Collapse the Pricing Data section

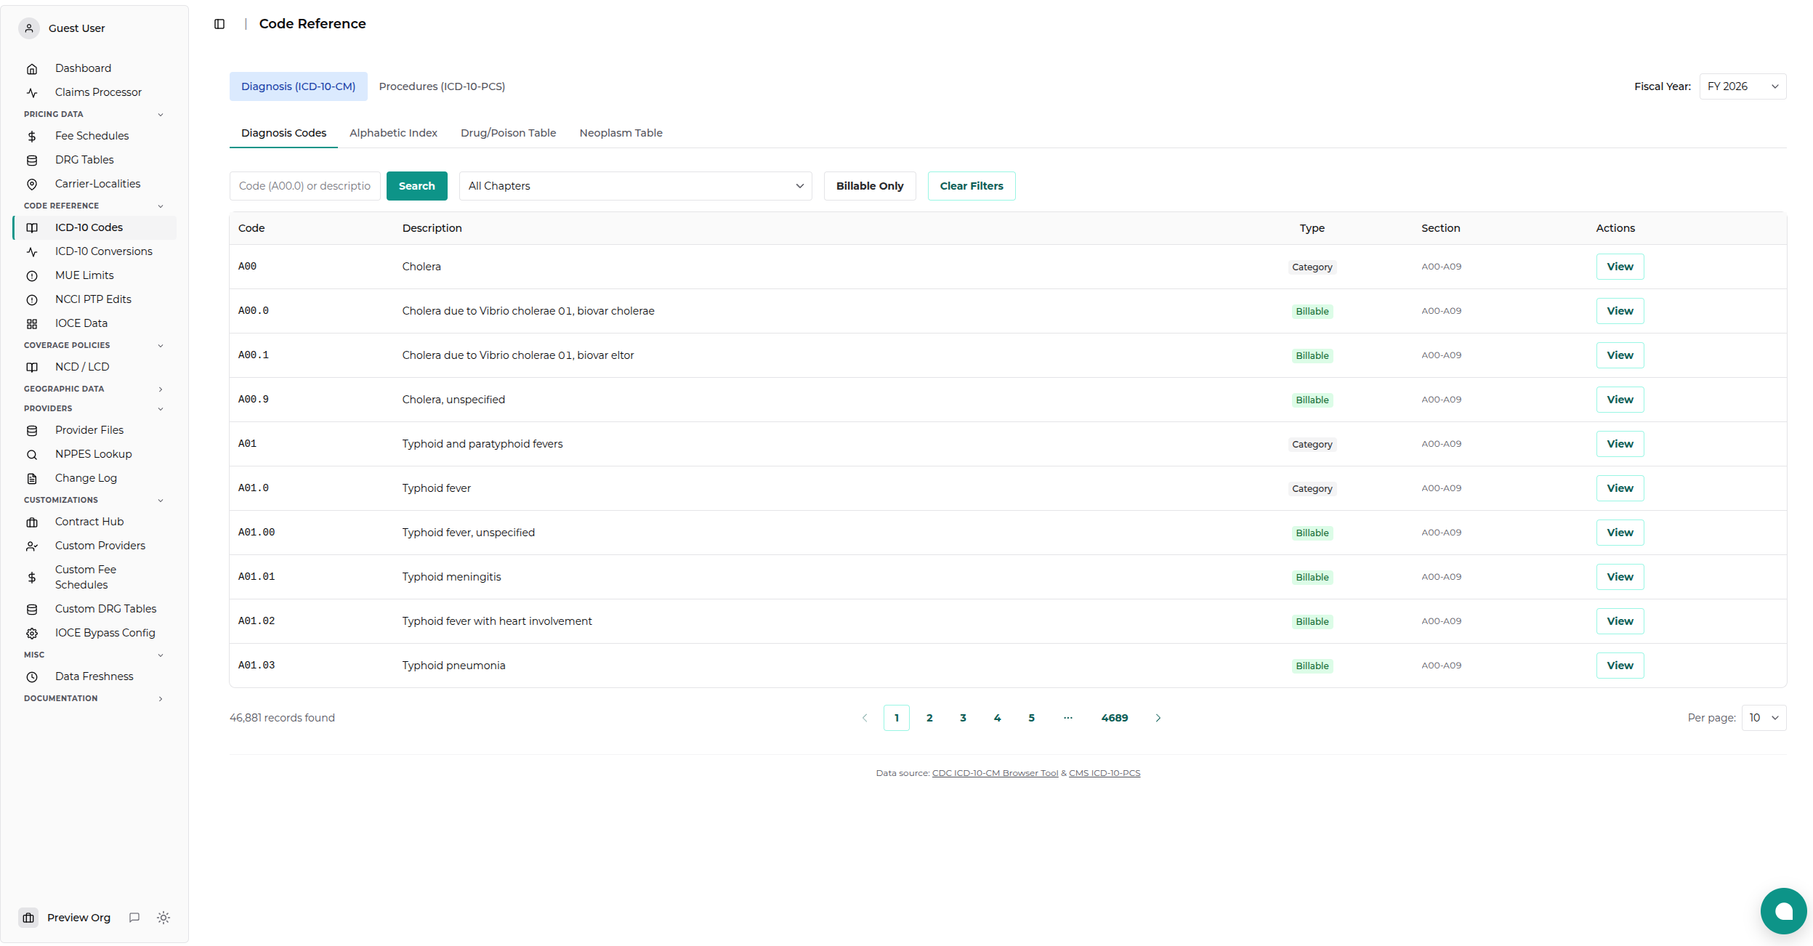pos(93,114)
